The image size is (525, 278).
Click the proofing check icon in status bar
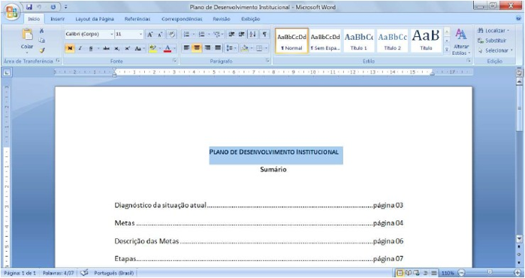(x=85, y=273)
